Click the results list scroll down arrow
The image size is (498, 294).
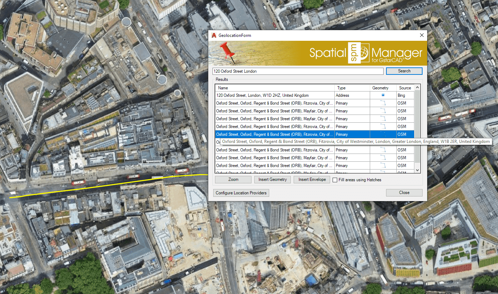point(417,170)
